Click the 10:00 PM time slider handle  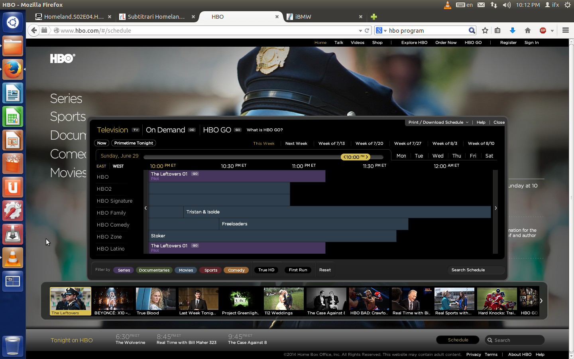coord(355,157)
